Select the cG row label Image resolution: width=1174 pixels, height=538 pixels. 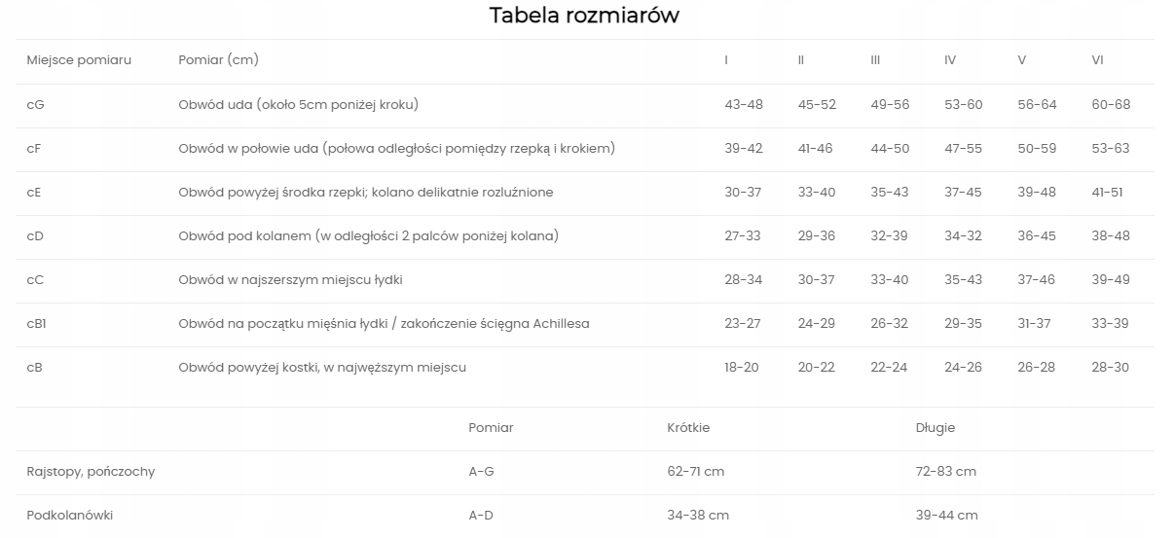click(x=36, y=105)
